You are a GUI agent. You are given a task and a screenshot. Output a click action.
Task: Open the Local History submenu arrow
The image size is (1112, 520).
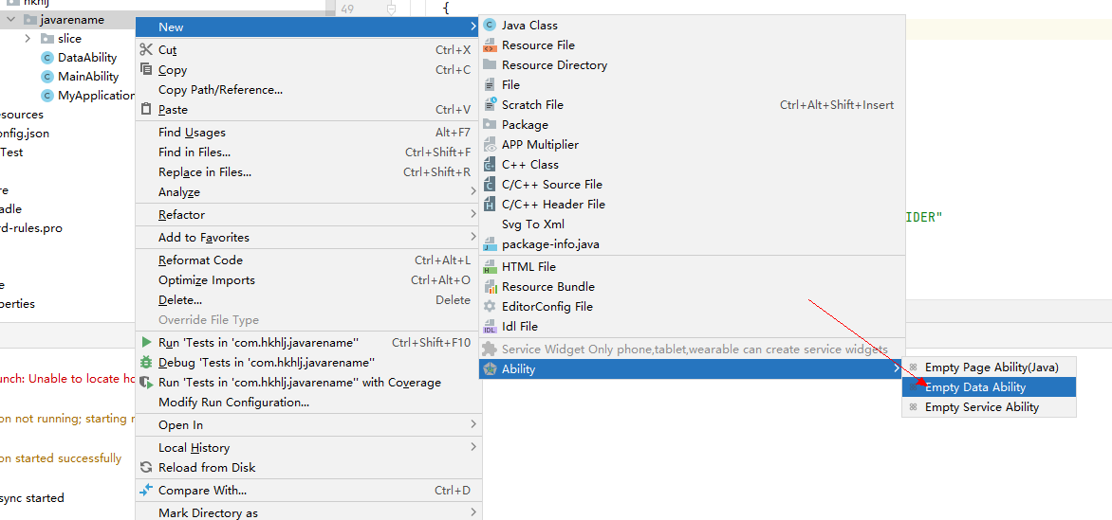pos(473,447)
